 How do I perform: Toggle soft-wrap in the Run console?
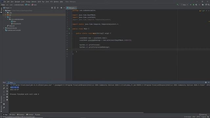coord(7,91)
